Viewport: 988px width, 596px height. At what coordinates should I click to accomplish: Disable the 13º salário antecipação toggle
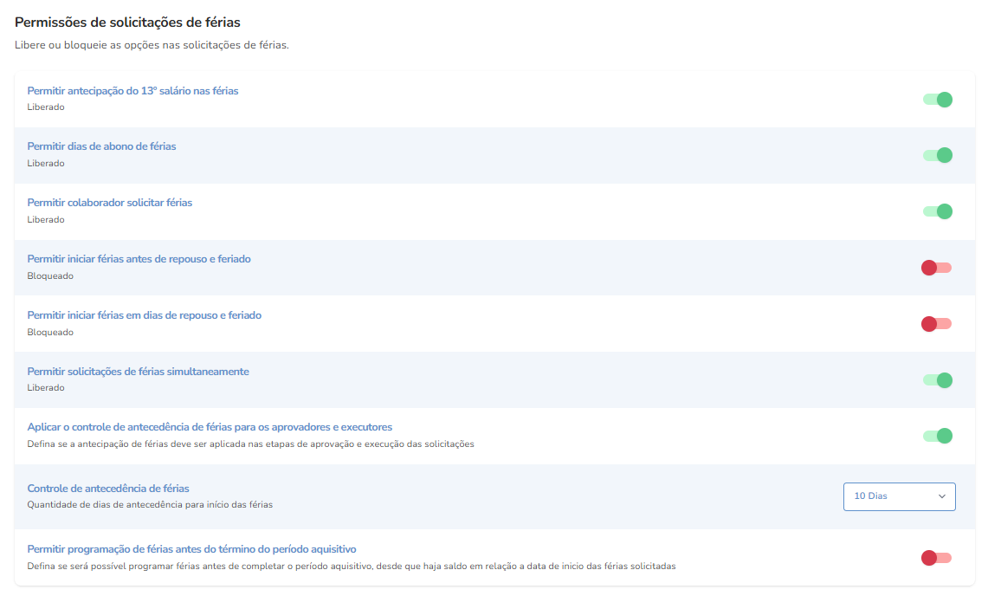(x=937, y=100)
